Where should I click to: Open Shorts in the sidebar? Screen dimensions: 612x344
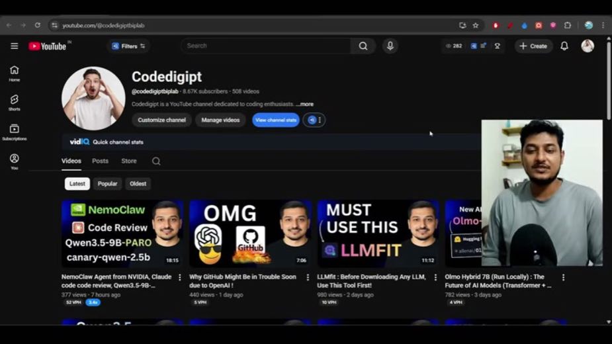click(x=15, y=103)
